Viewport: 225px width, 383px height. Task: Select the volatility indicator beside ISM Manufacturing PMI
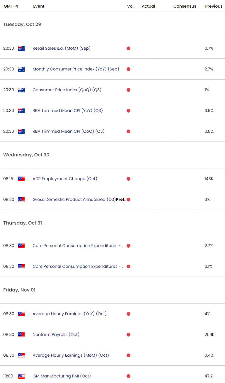[x=128, y=376]
